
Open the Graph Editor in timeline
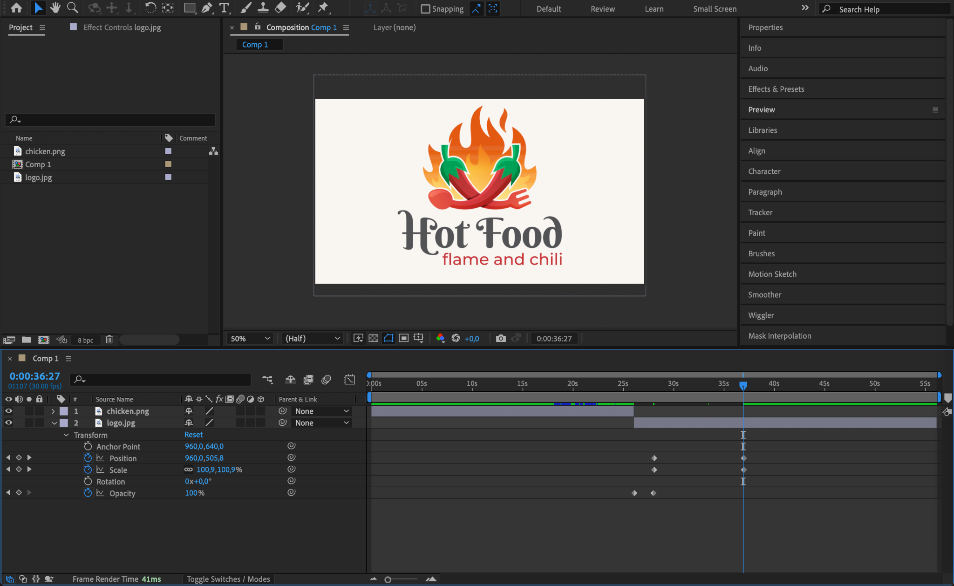(x=349, y=380)
